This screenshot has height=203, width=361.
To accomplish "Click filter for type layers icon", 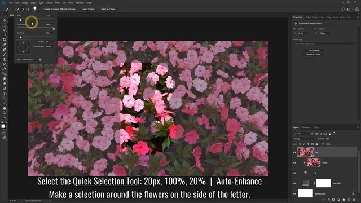I will point(321,134).
